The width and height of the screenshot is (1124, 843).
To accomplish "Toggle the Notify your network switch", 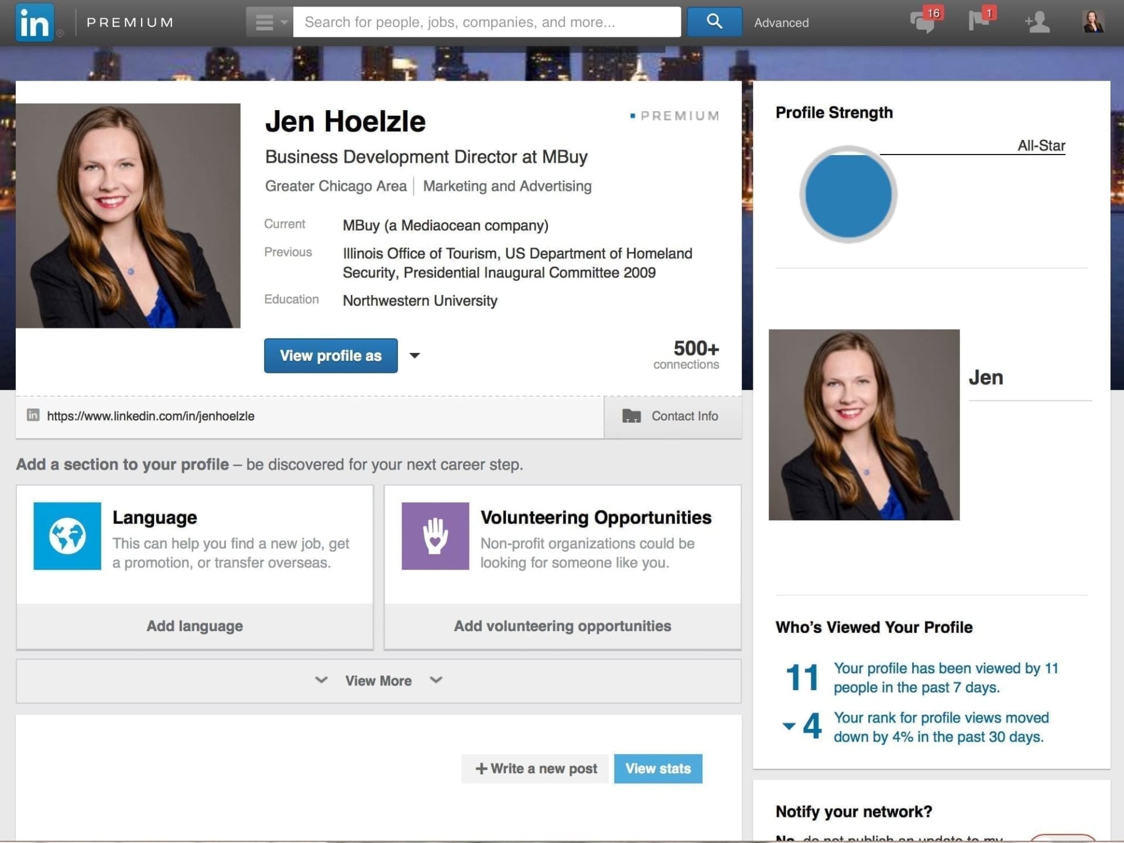I will 1063,838.
